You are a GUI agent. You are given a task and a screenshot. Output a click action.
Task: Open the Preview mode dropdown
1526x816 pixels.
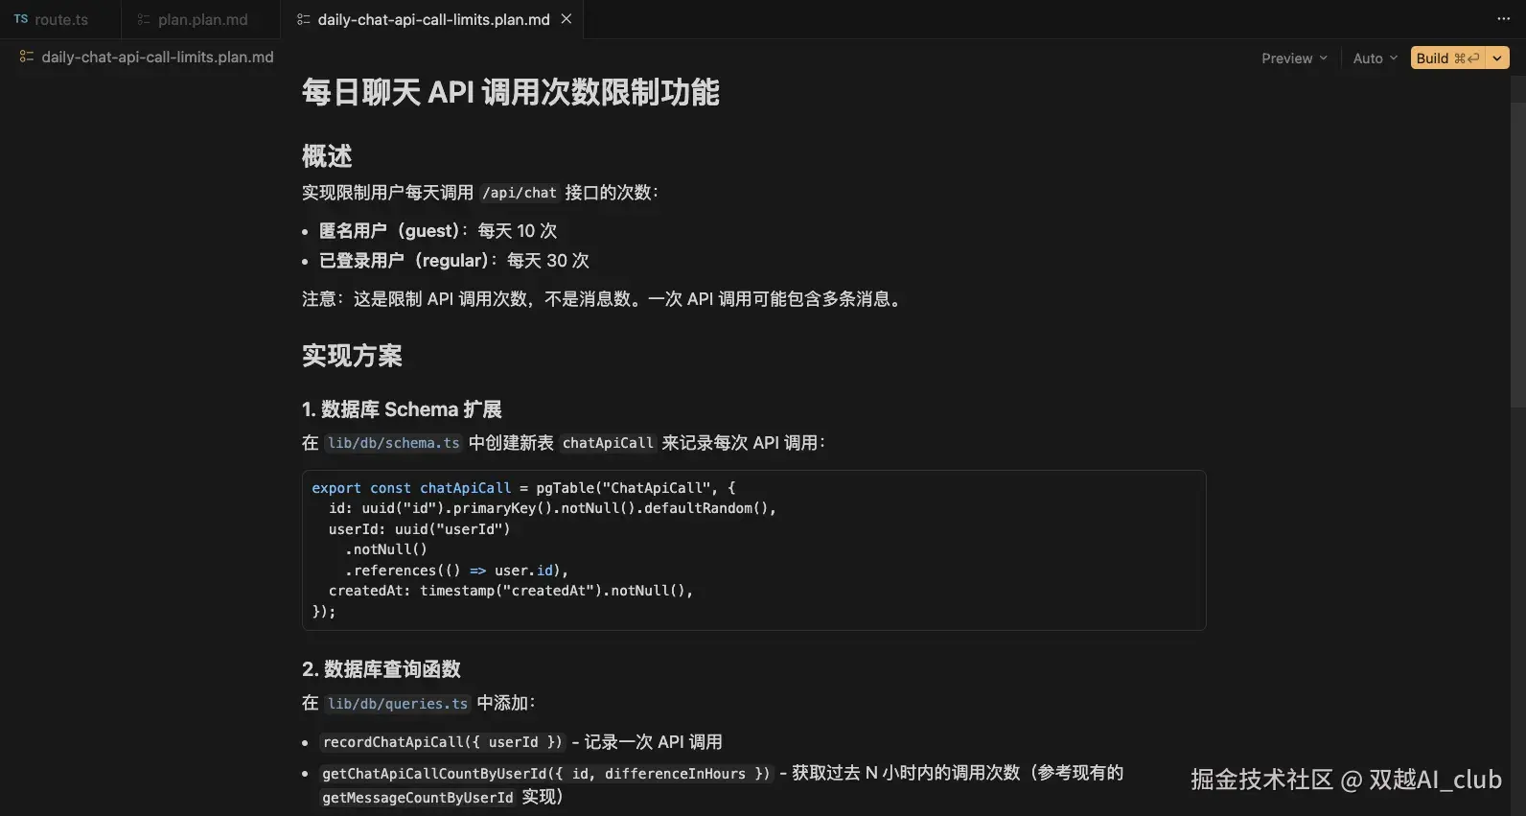[1294, 58]
